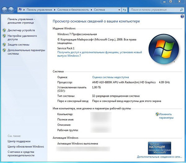Close the System window
The width and height of the screenshot is (186, 163).
(179, 2)
